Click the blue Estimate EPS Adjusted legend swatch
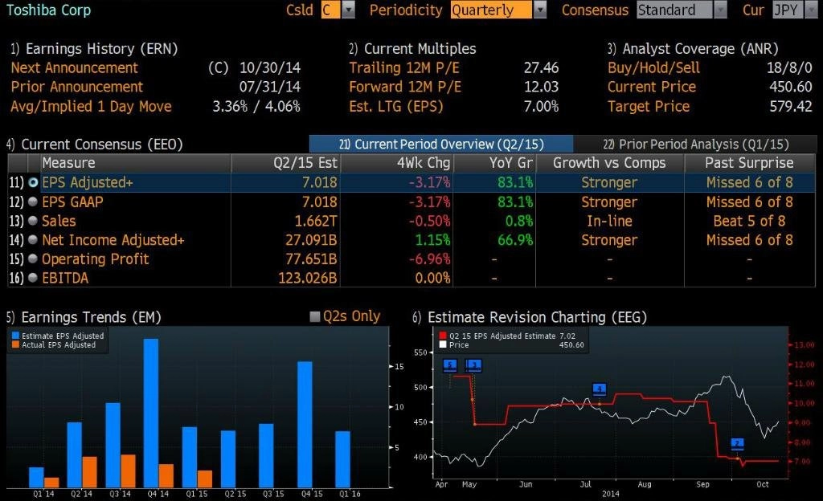This screenshot has height=501, width=823. [15, 336]
